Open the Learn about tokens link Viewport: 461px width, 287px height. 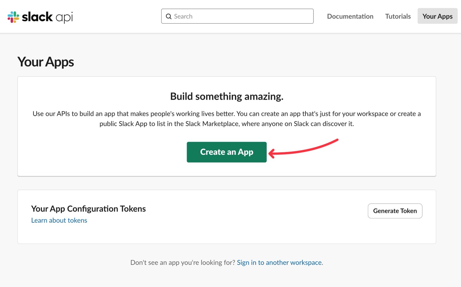[59, 221]
